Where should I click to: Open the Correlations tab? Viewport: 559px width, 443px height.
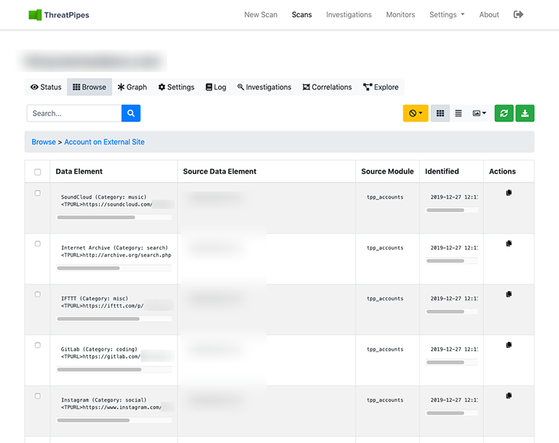point(327,87)
